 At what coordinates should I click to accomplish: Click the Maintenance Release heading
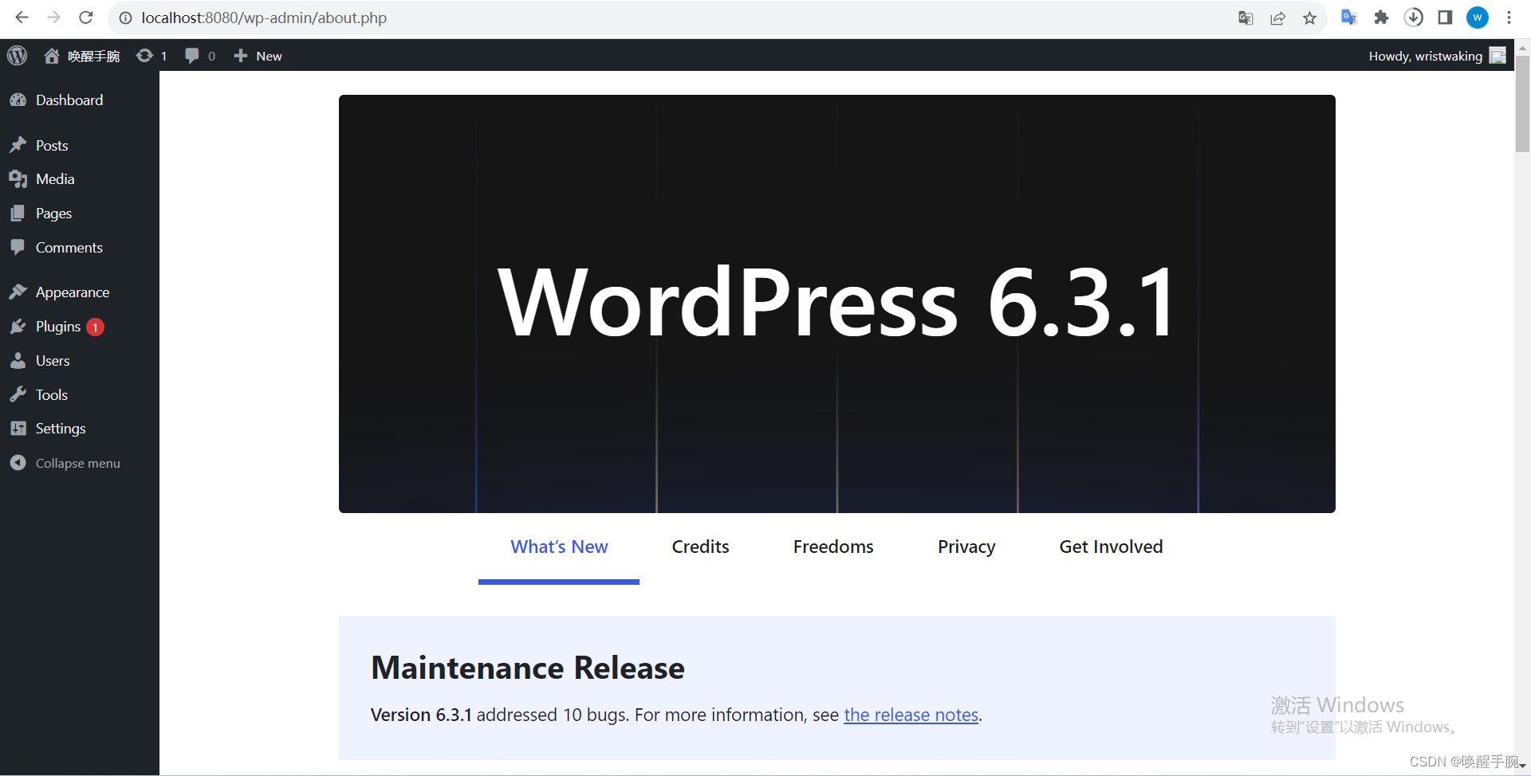click(528, 668)
